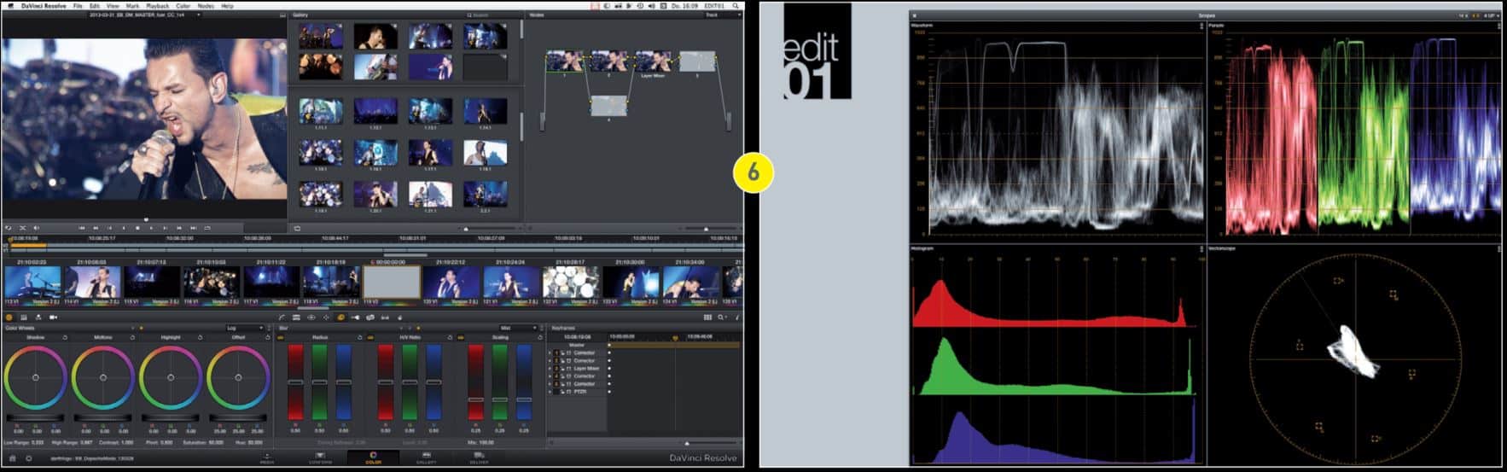Switch to the Media page tab
Viewport: 1507px width, 472px height.
point(267,457)
